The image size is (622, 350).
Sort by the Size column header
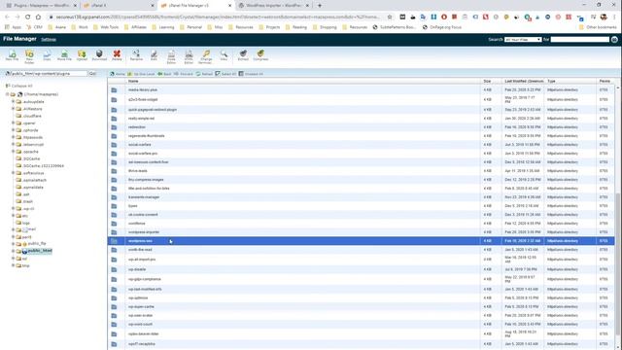[487, 81]
